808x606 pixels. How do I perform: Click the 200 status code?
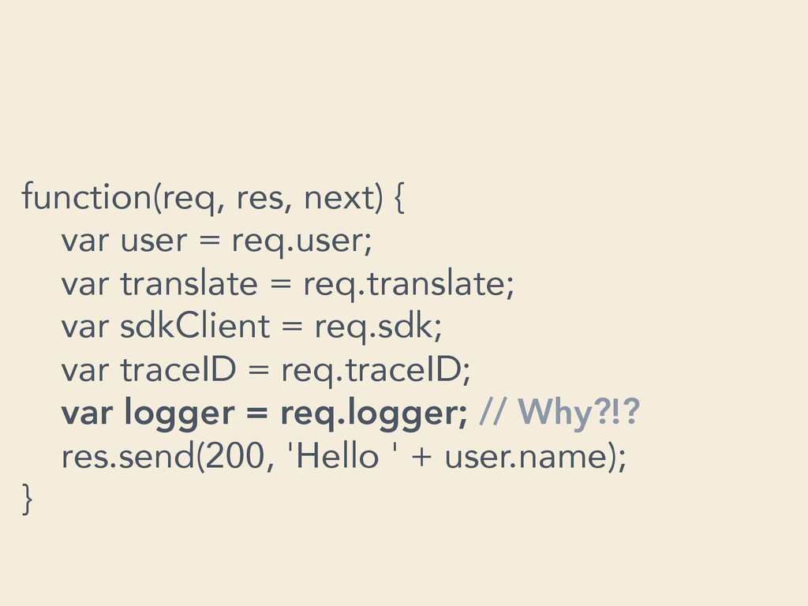[235, 456]
